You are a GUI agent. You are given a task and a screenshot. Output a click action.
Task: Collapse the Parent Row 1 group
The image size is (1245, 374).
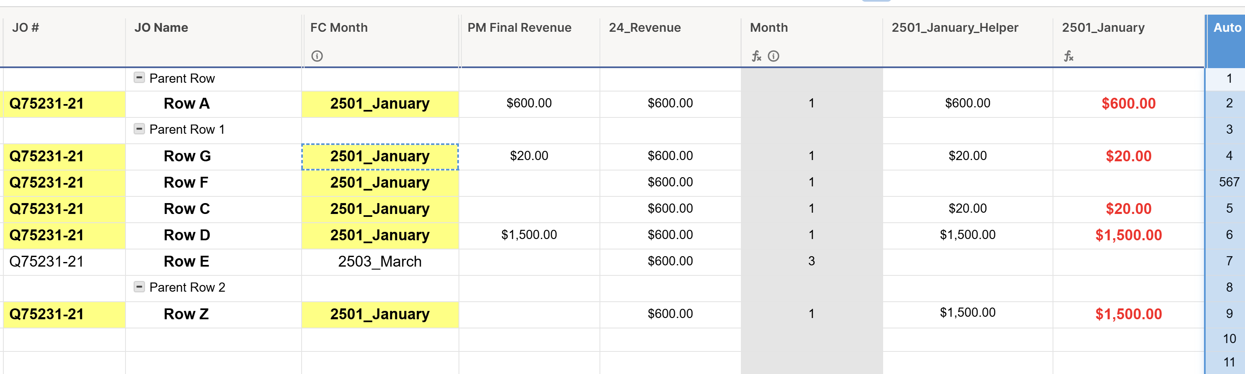[139, 128]
